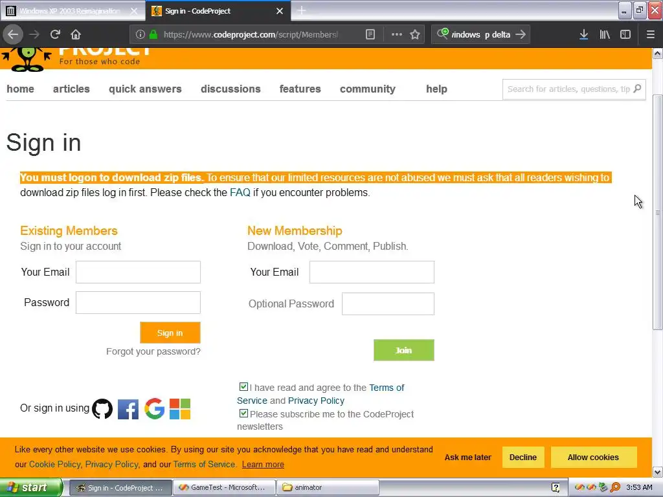Toggle the sidebar panel icon
Image resolution: width=663 pixels, height=497 pixels.
625,34
